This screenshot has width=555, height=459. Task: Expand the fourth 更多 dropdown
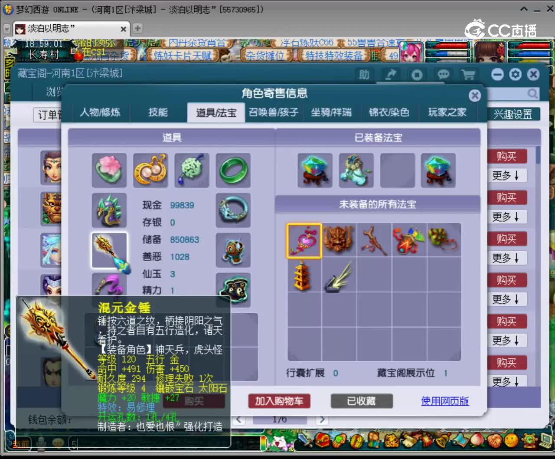[x=506, y=299]
